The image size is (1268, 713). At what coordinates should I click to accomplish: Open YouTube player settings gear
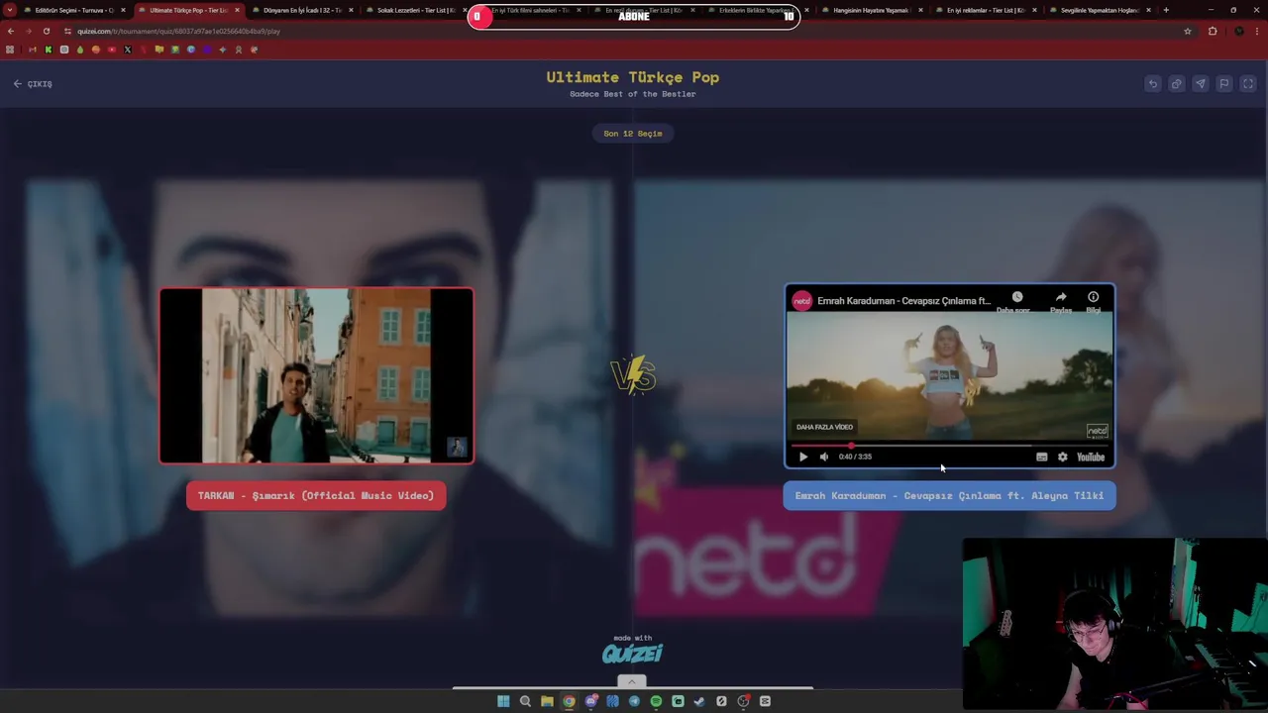1062,457
